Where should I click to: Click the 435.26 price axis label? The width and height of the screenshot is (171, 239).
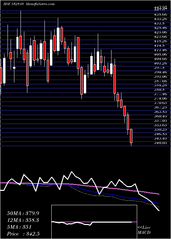[x=160, y=19]
